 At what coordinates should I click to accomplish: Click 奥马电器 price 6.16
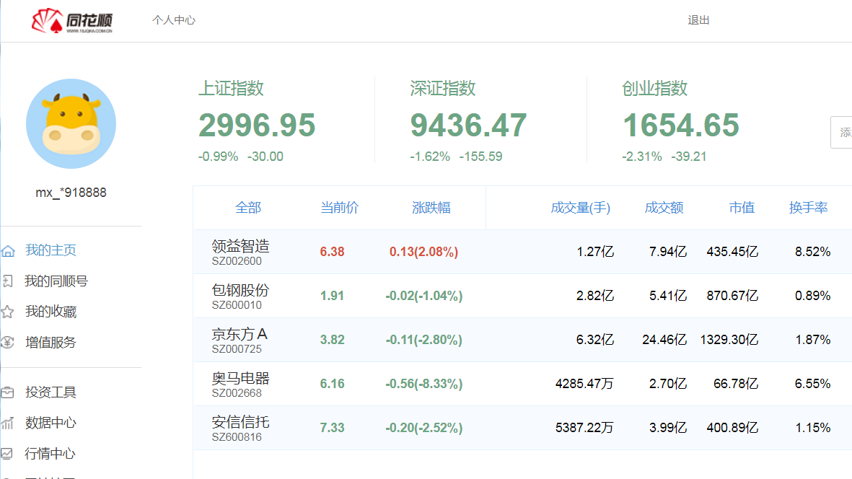tap(332, 384)
